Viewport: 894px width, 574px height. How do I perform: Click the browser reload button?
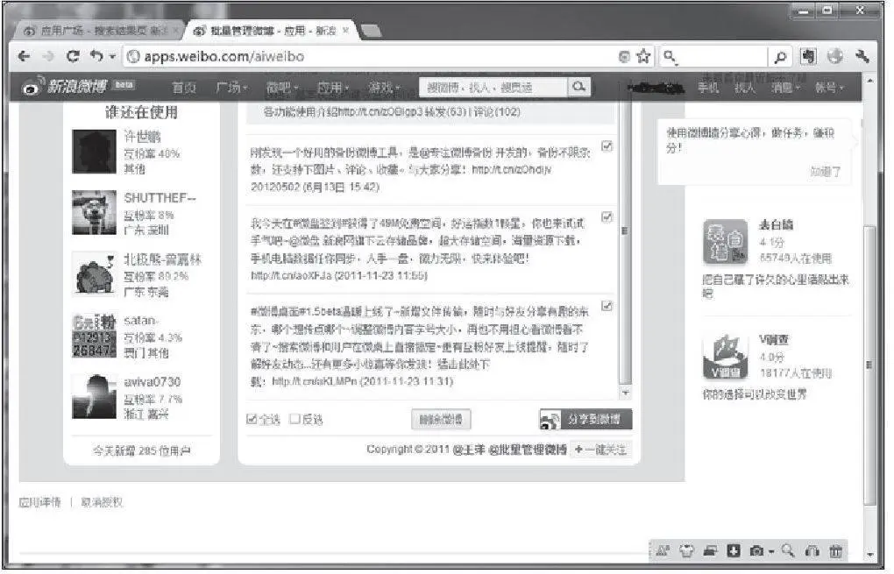(74, 57)
